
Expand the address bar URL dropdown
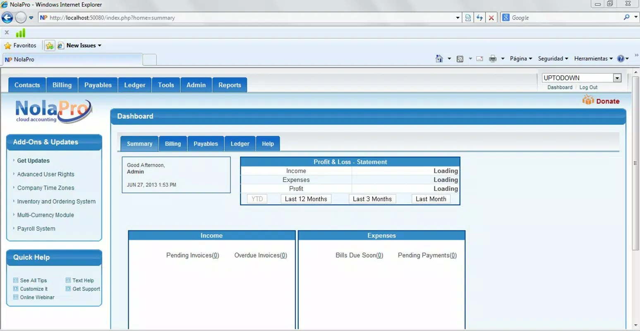tap(458, 18)
